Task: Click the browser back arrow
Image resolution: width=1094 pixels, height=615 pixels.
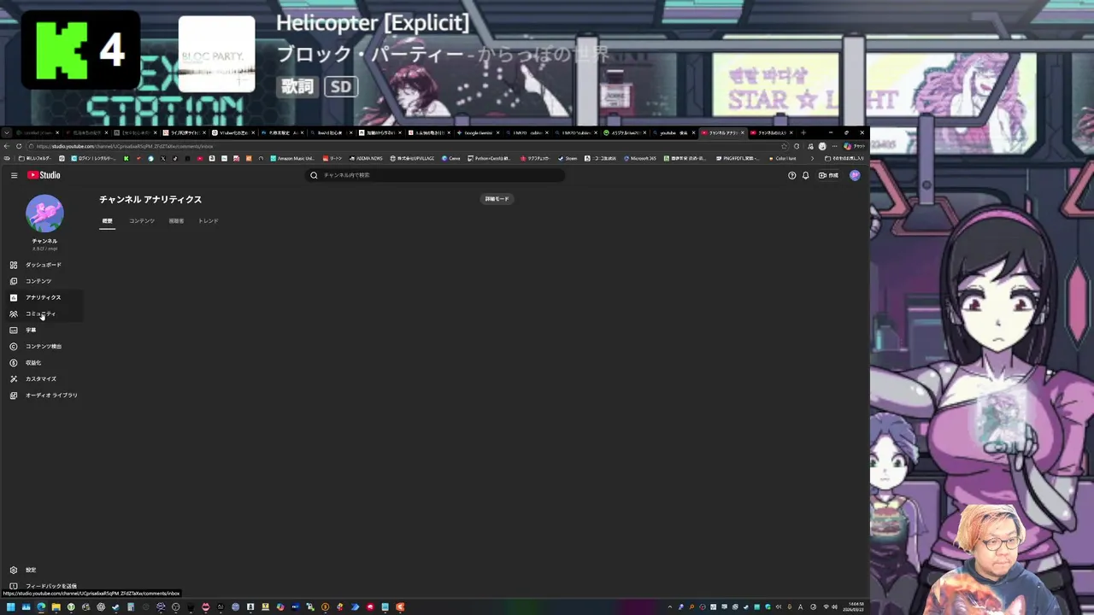Action: pyautogui.click(x=7, y=146)
